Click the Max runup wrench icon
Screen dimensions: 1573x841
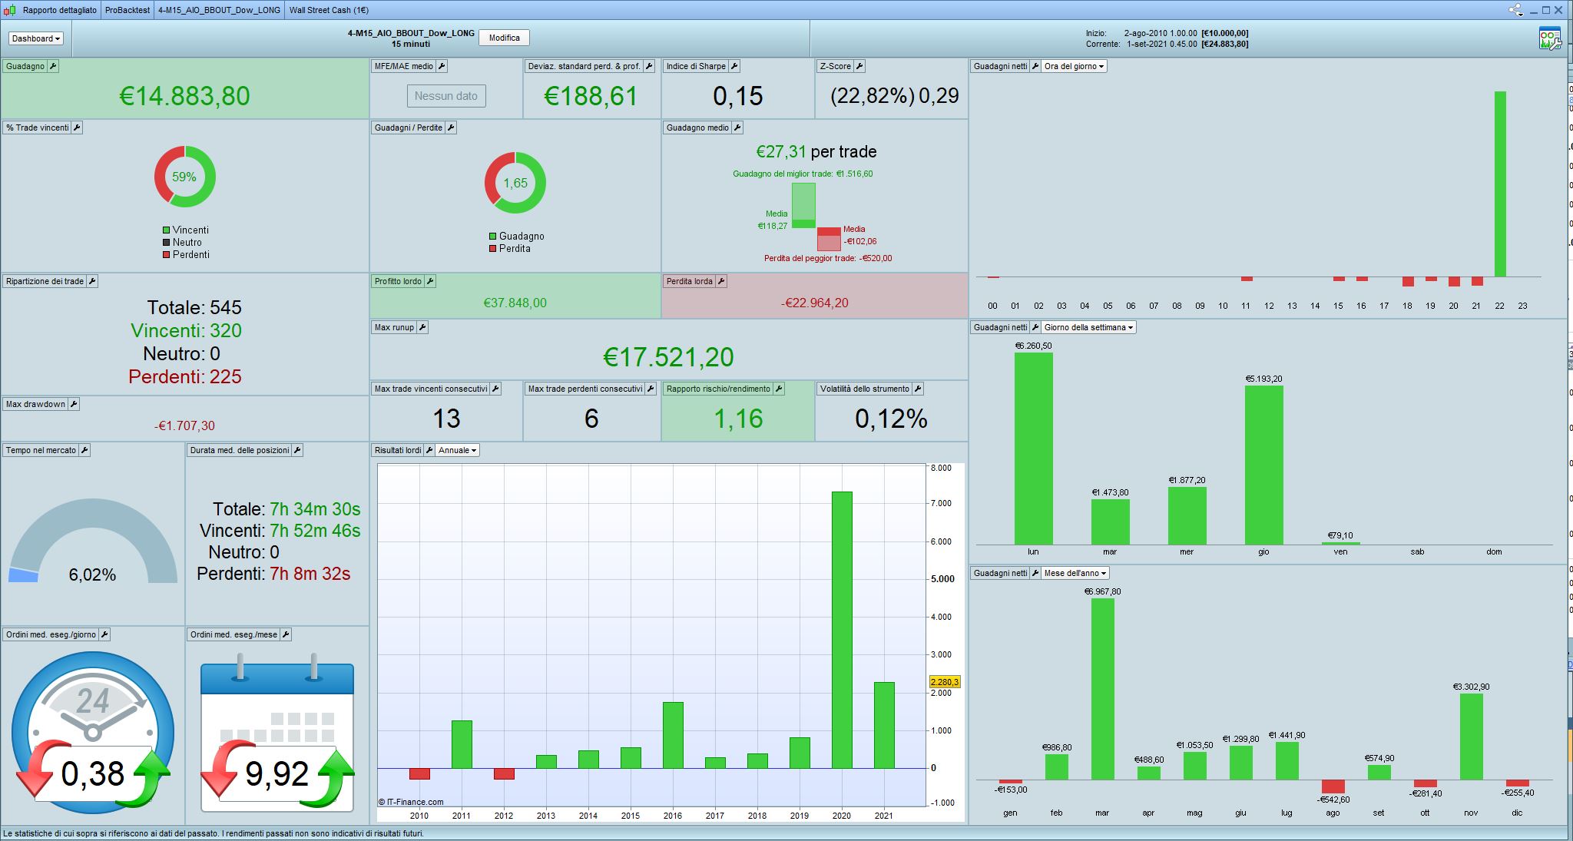pyautogui.click(x=422, y=327)
